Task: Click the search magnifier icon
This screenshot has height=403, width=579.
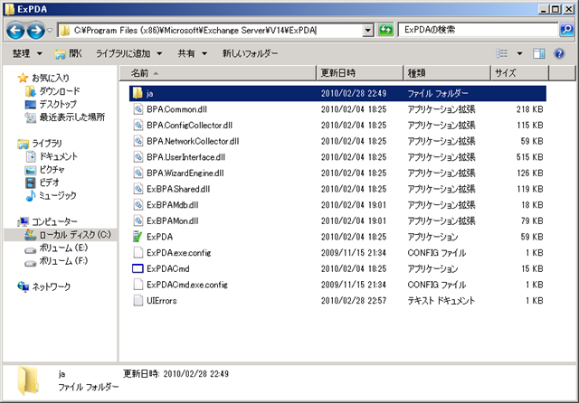Action: (x=566, y=30)
